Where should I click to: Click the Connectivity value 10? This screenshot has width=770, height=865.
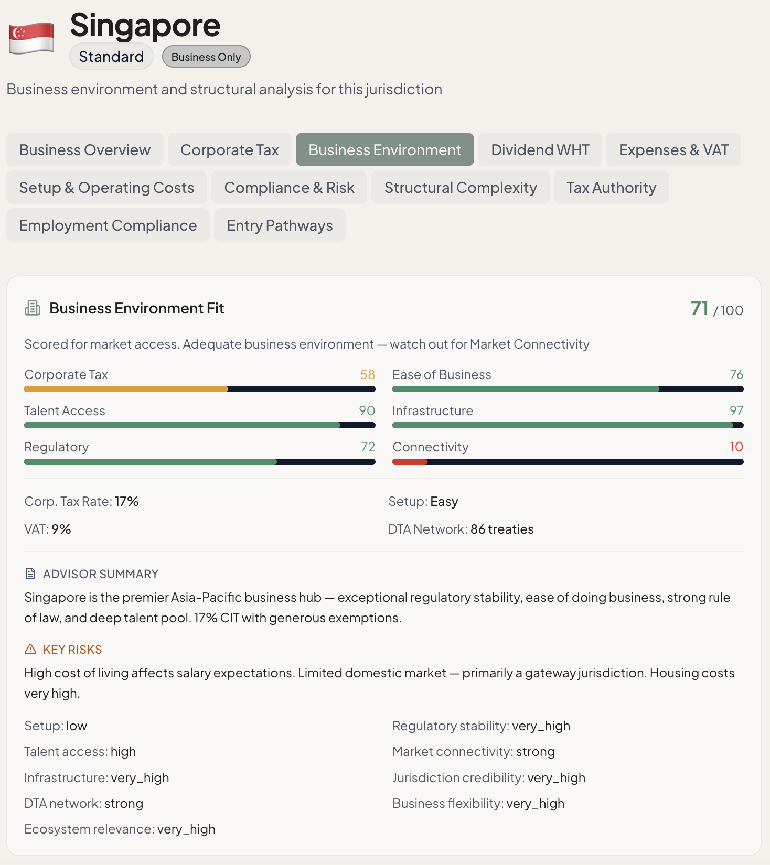[x=736, y=447]
